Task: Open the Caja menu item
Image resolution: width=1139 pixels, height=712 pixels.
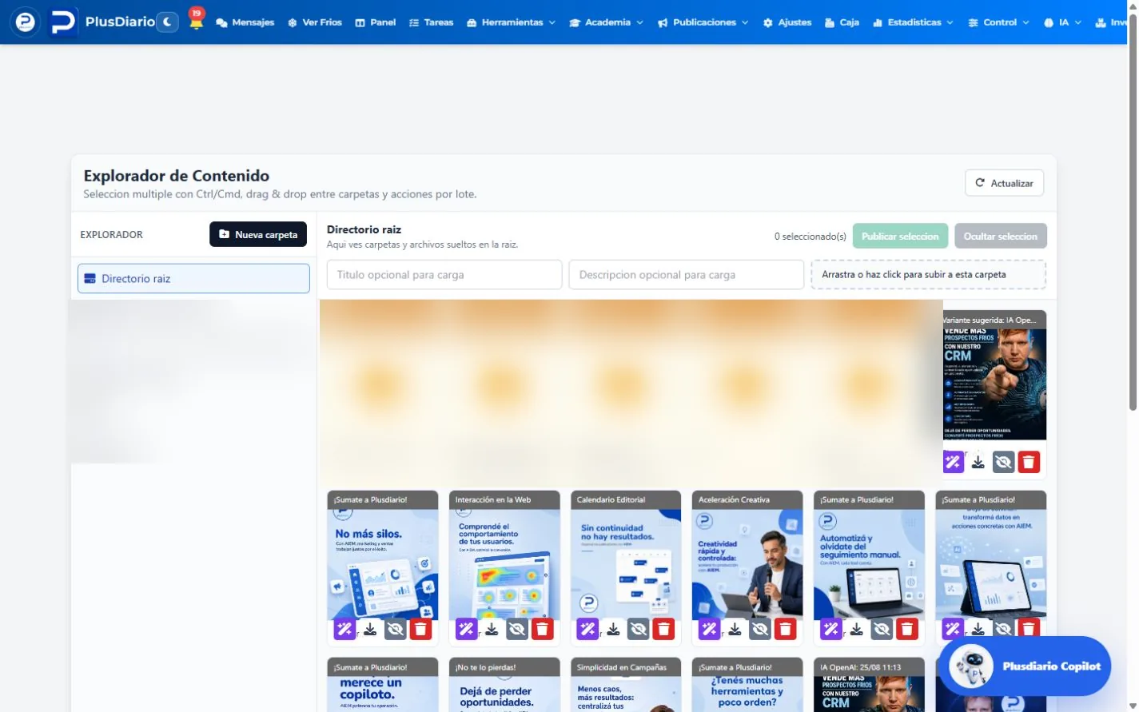Action: [x=842, y=22]
